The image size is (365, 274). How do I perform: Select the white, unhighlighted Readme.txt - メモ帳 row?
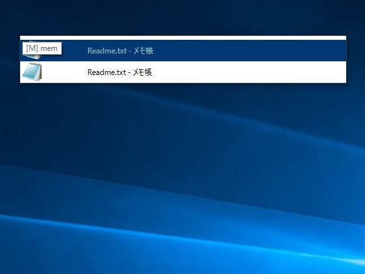tap(183, 72)
